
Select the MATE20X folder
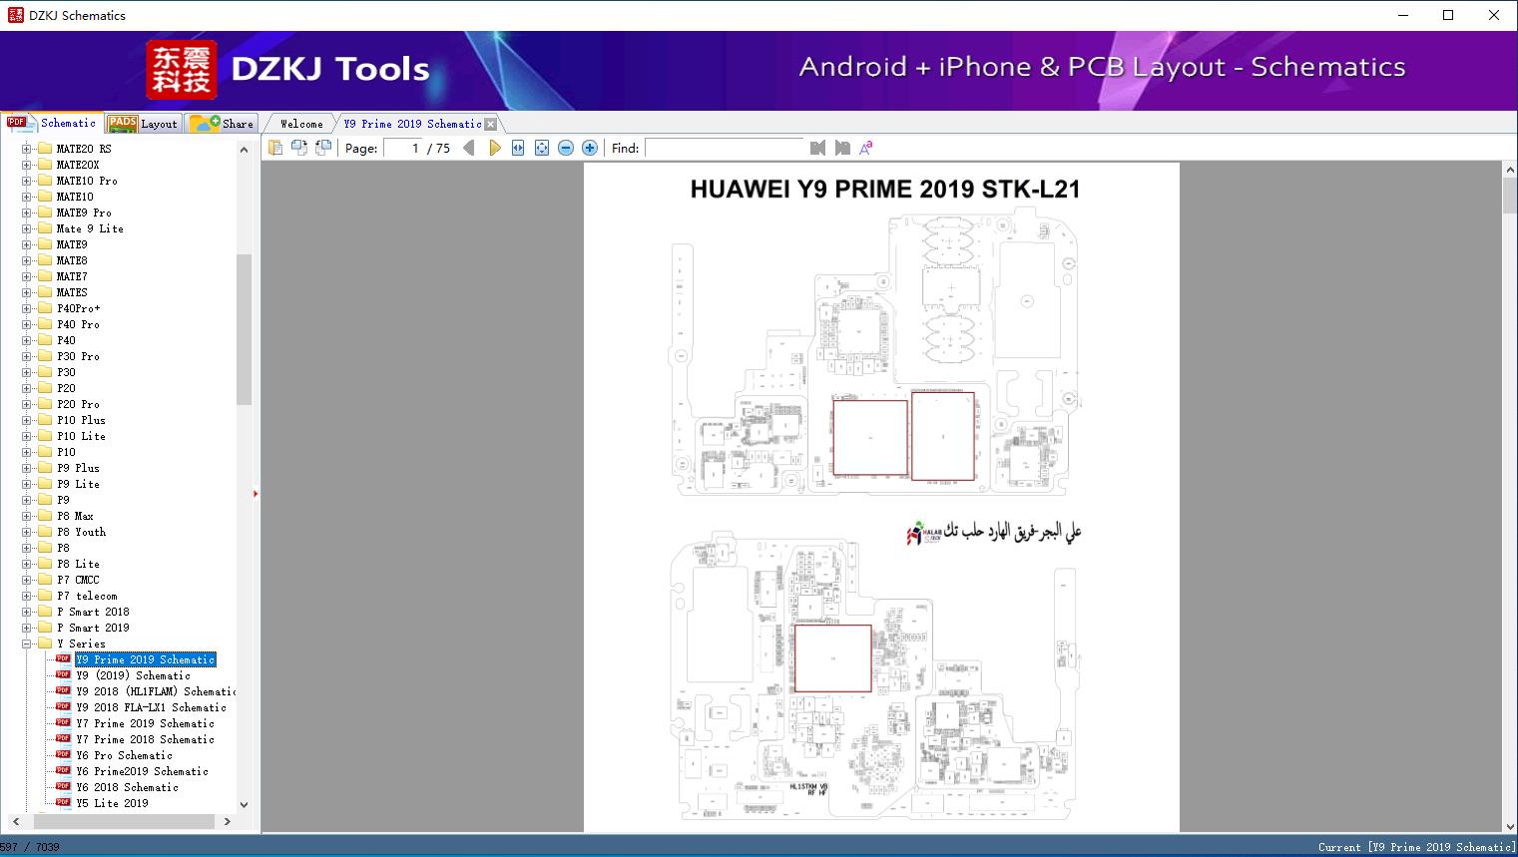coord(78,165)
